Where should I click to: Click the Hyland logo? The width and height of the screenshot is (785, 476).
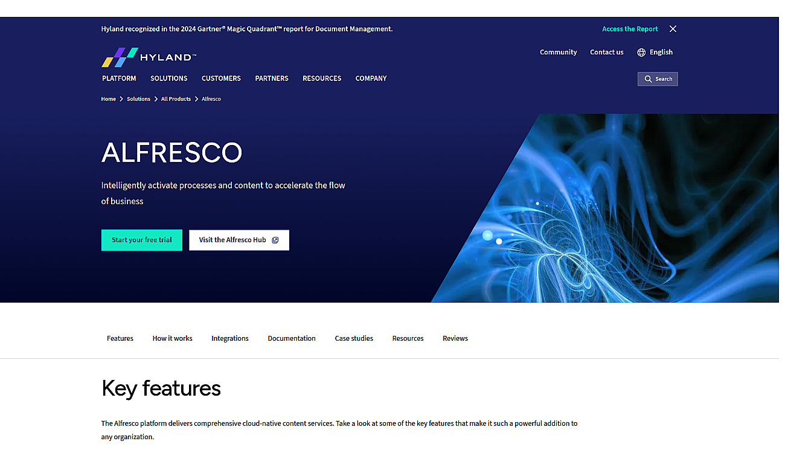pyautogui.click(x=149, y=57)
